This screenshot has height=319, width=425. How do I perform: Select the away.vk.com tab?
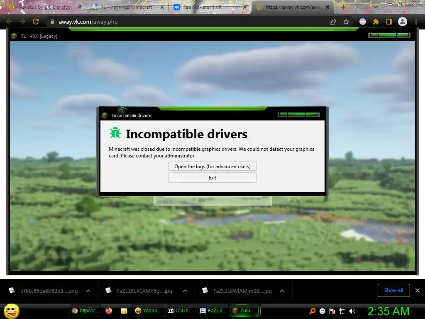(292, 7)
